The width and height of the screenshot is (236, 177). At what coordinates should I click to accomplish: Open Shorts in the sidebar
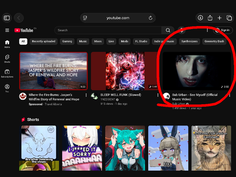point(7,59)
